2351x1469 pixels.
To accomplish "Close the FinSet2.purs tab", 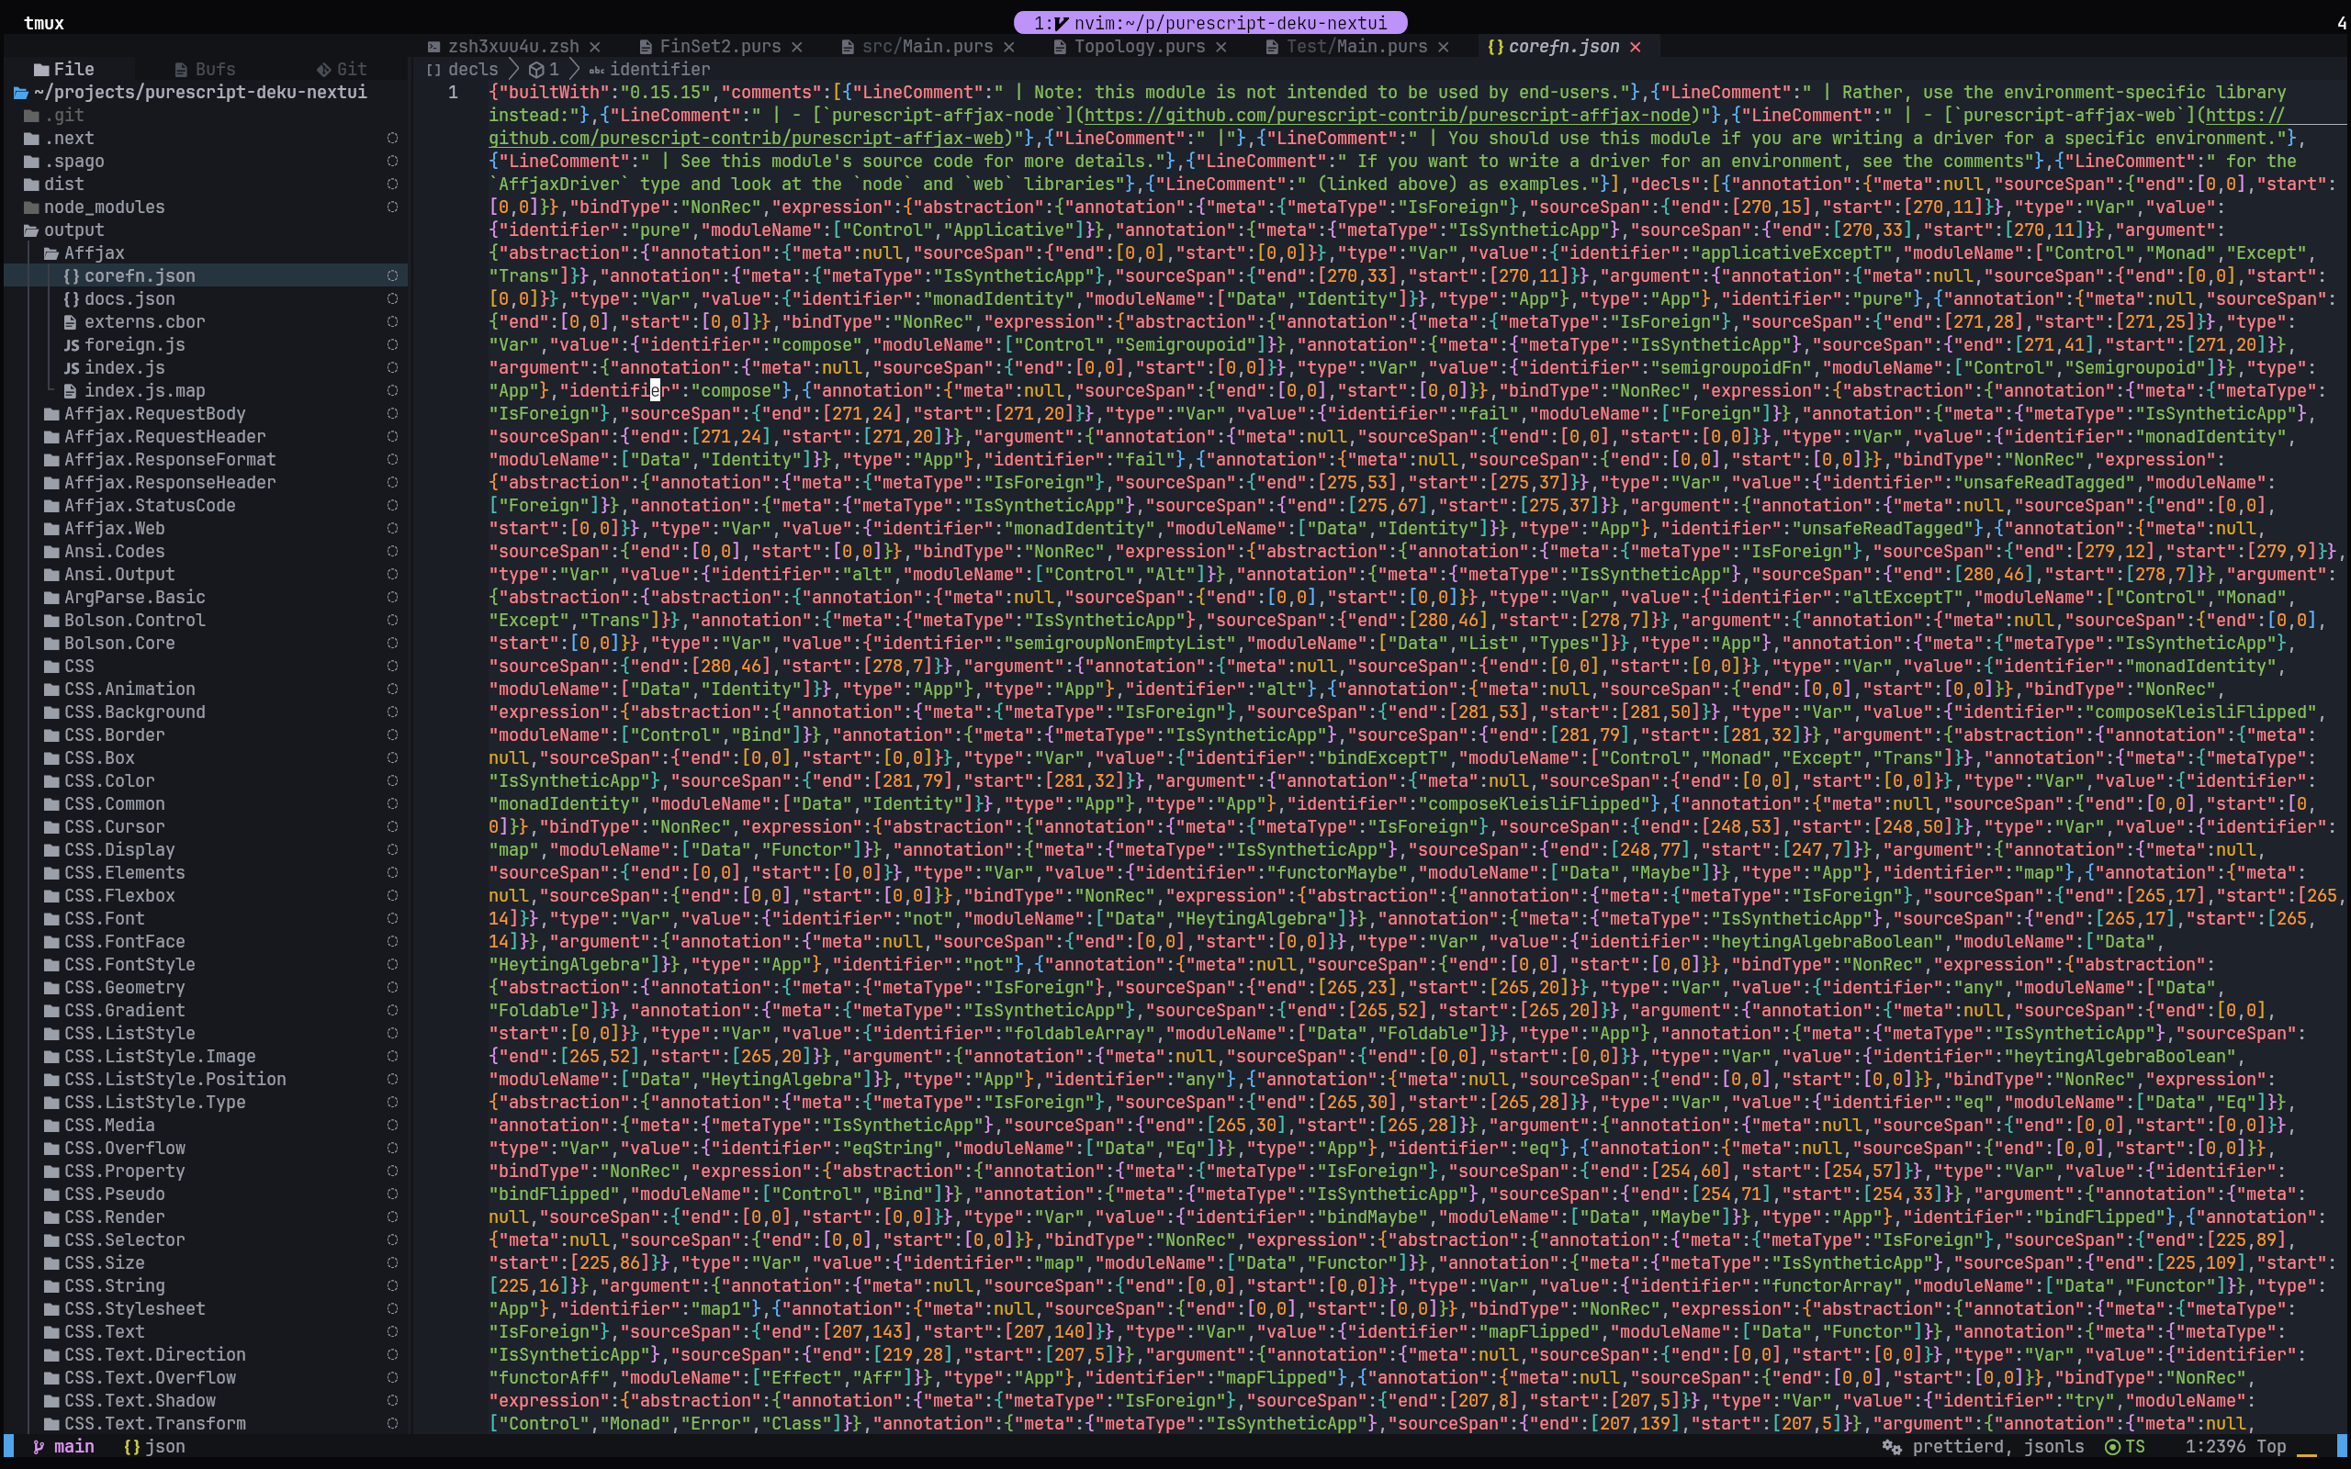I will pos(796,47).
